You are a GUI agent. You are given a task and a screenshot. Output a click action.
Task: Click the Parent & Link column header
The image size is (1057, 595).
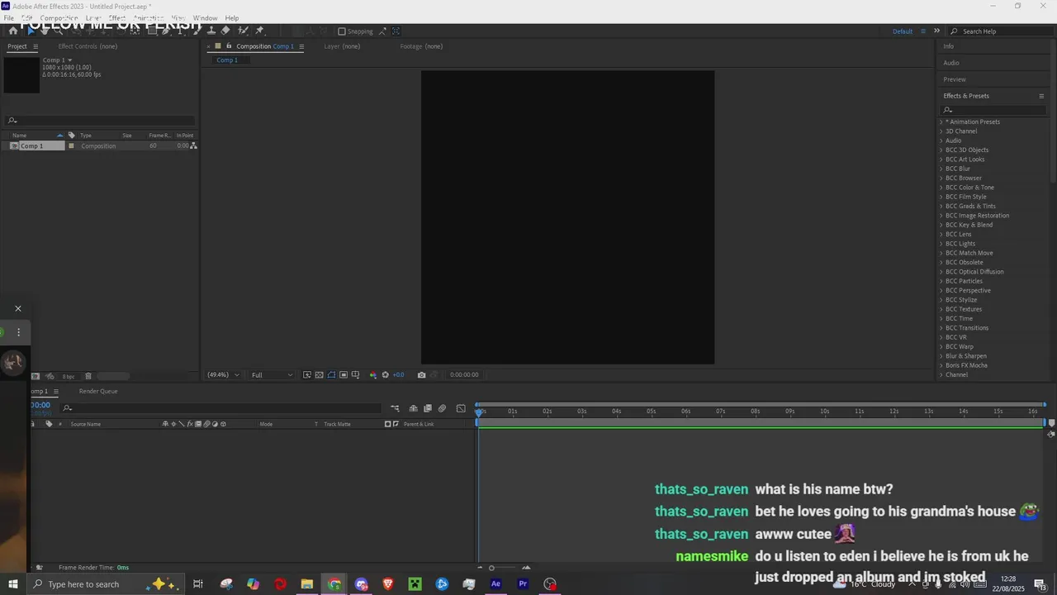(x=419, y=424)
